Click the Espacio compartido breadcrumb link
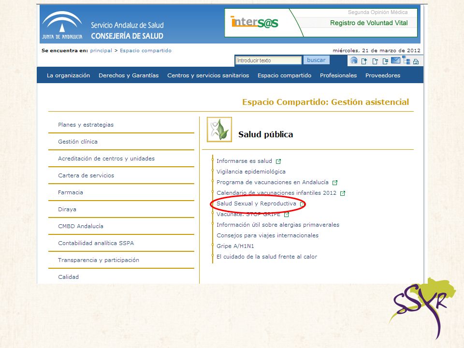Screen dimensions: 464x348 click(x=145, y=51)
